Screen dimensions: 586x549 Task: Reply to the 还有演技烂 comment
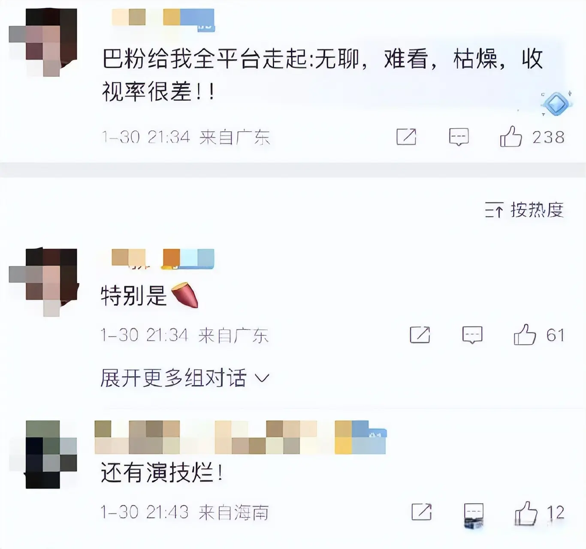[474, 513]
